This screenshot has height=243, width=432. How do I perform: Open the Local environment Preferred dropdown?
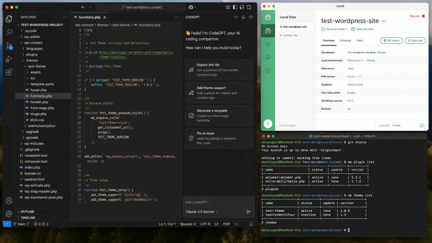pyautogui.click(x=356, y=60)
